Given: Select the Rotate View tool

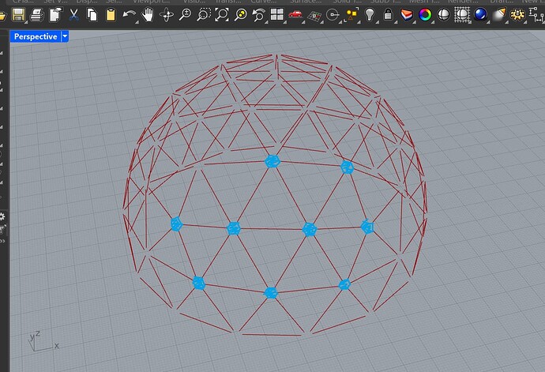Looking at the screenshot, I should (x=167, y=15).
